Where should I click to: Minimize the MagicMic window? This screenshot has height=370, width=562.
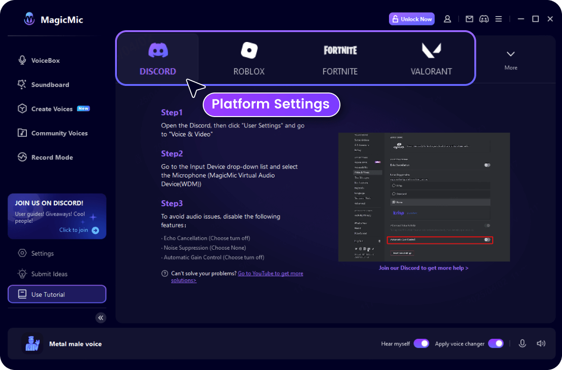521,19
